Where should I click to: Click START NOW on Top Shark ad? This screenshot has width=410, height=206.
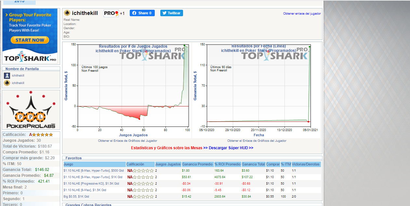click(30, 40)
